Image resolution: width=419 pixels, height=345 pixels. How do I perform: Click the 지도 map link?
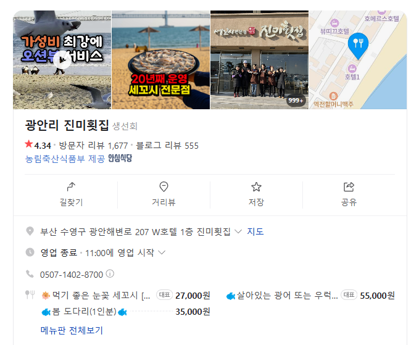point(255,231)
